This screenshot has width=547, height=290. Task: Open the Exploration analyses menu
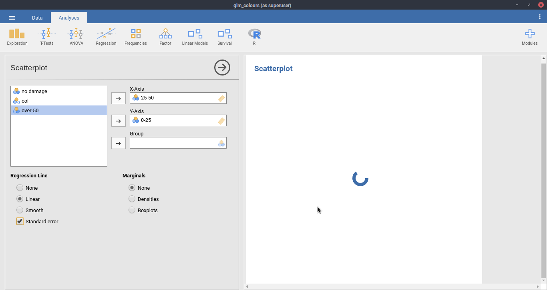tap(17, 37)
